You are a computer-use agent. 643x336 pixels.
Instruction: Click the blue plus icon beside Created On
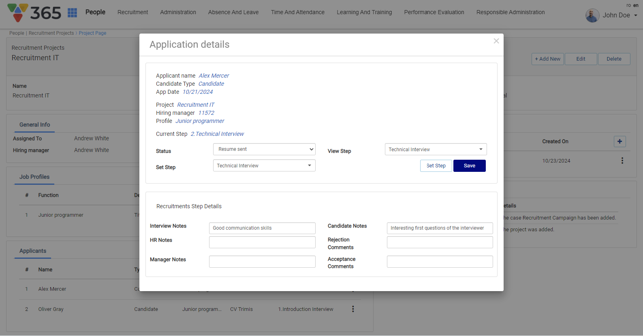(x=620, y=142)
